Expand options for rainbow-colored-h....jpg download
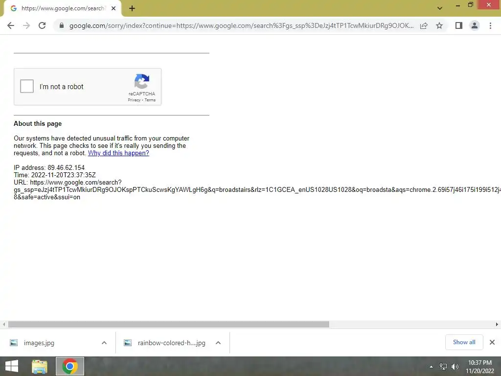The width and height of the screenshot is (501, 376). (x=218, y=343)
